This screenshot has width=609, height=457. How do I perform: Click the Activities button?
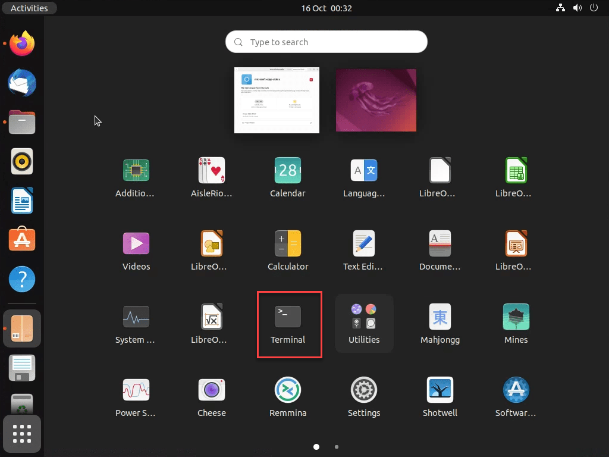coord(29,8)
